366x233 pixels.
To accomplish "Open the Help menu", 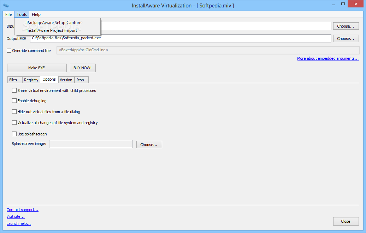I will [x=36, y=14].
